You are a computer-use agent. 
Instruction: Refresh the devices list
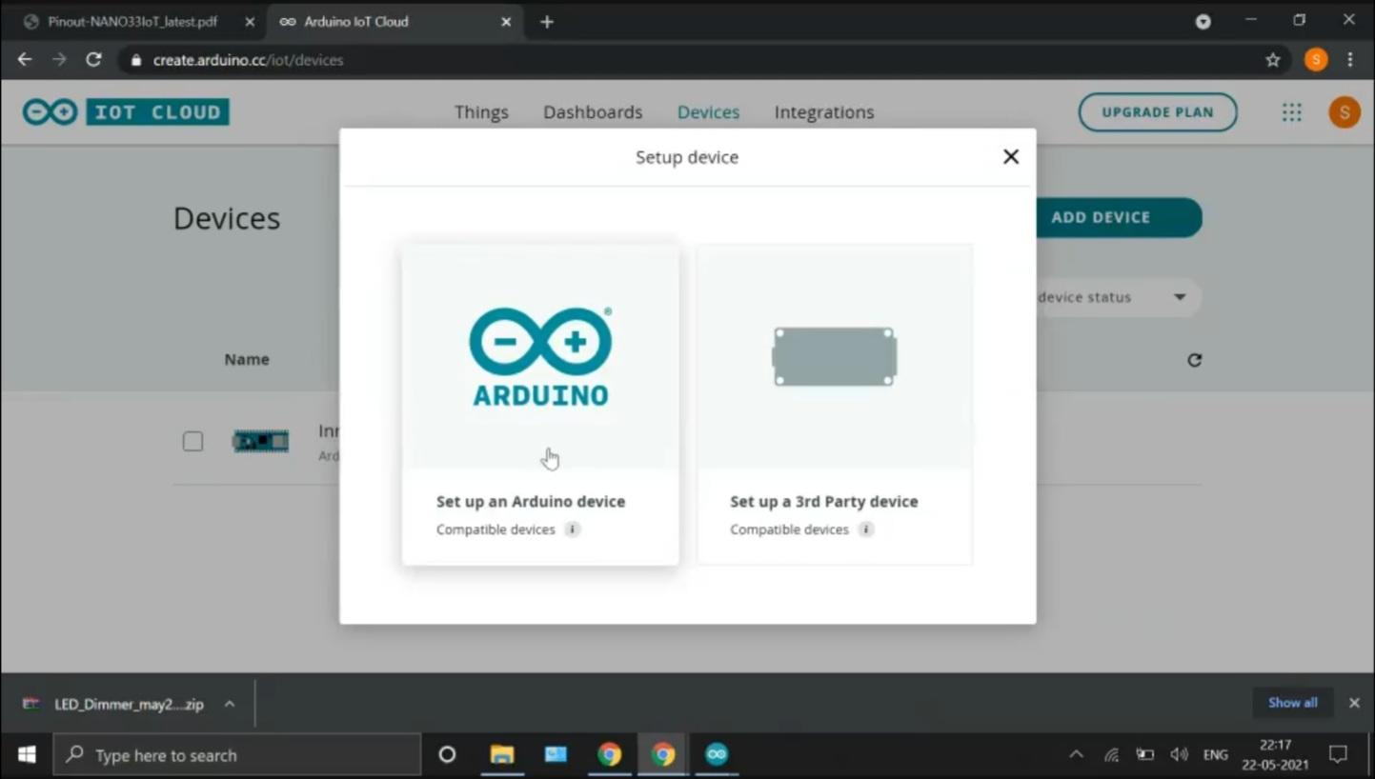pos(1194,360)
